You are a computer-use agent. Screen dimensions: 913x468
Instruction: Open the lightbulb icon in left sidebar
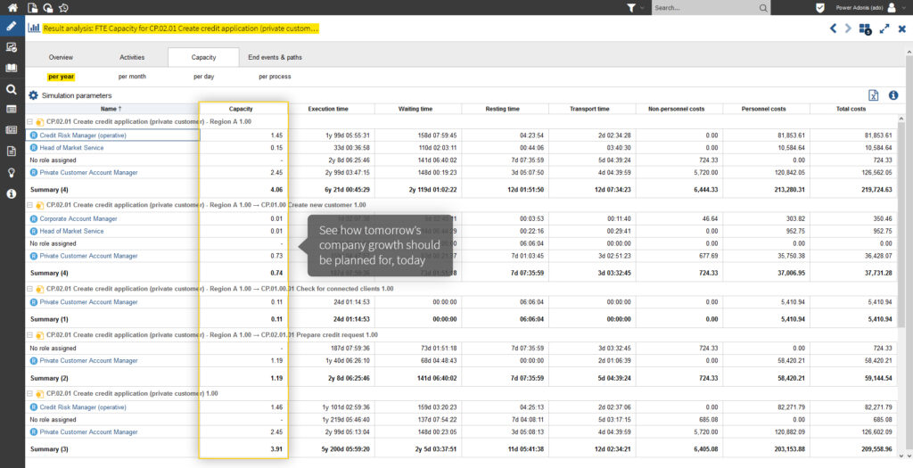pos(12,172)
